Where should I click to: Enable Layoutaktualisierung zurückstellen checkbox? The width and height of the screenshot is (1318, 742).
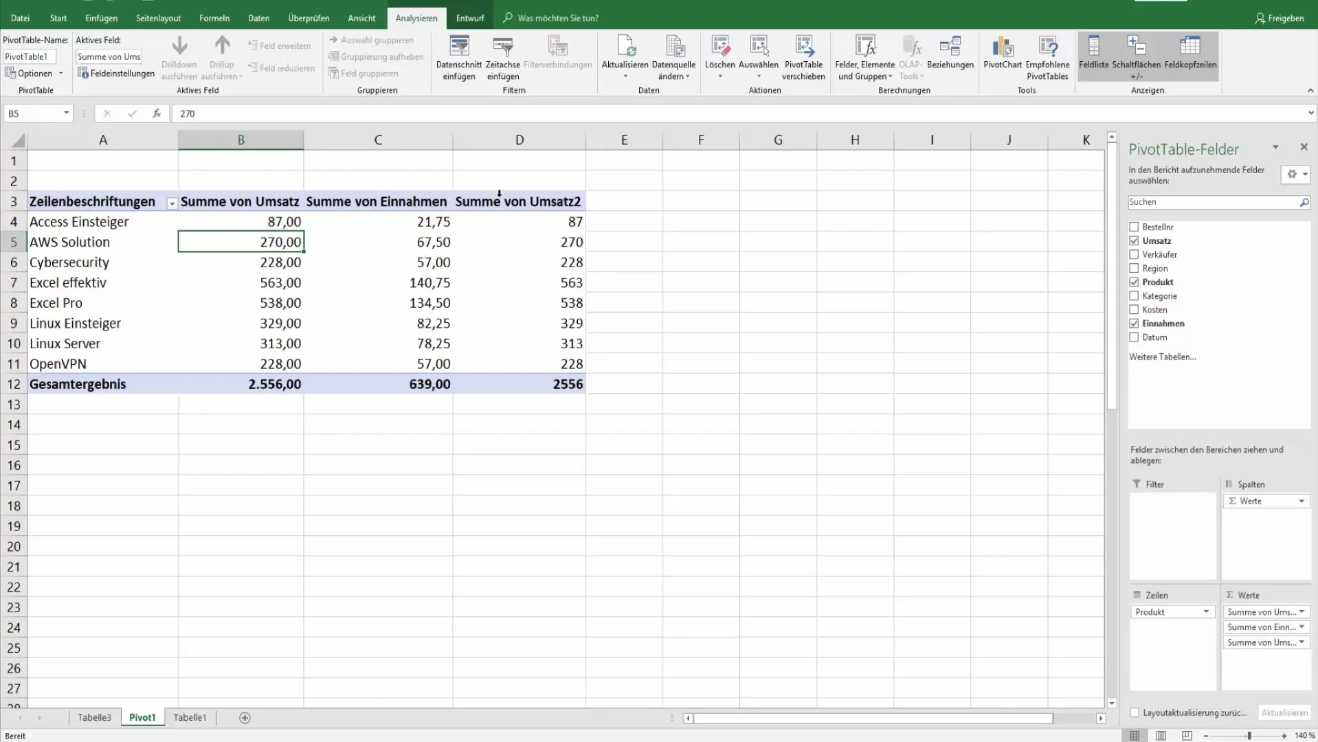click(1135, 712)
